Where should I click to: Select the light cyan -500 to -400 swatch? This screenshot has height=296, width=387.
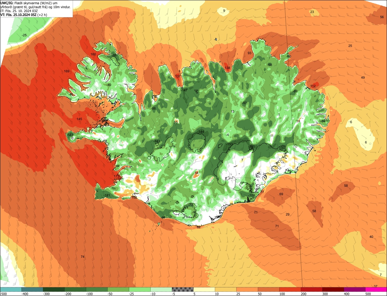point(11,289)
